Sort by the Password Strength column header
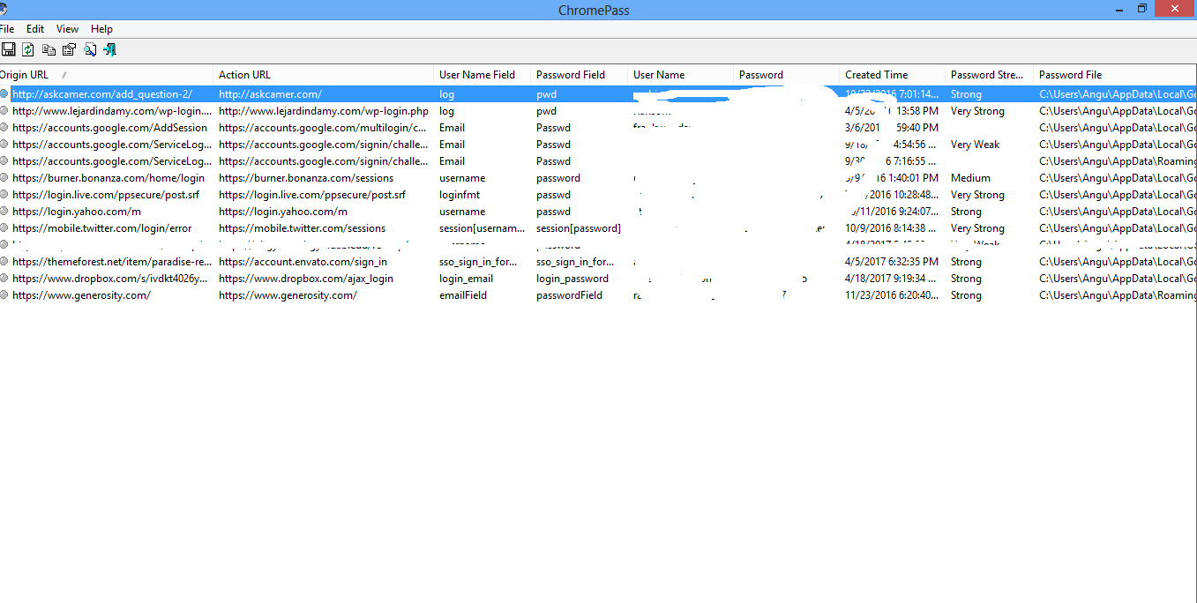The width and height of the screenshot is (1197, 603). click(989, 75)
